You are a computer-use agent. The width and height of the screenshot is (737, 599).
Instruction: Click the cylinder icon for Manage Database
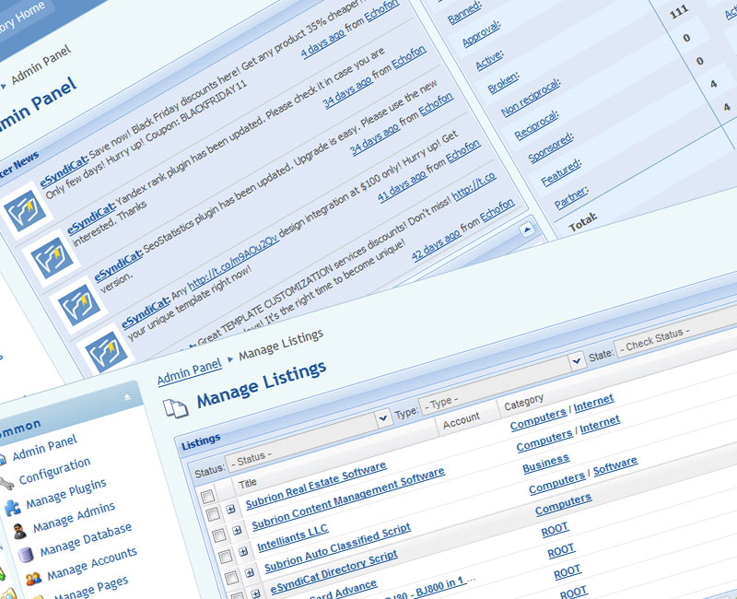26,555
